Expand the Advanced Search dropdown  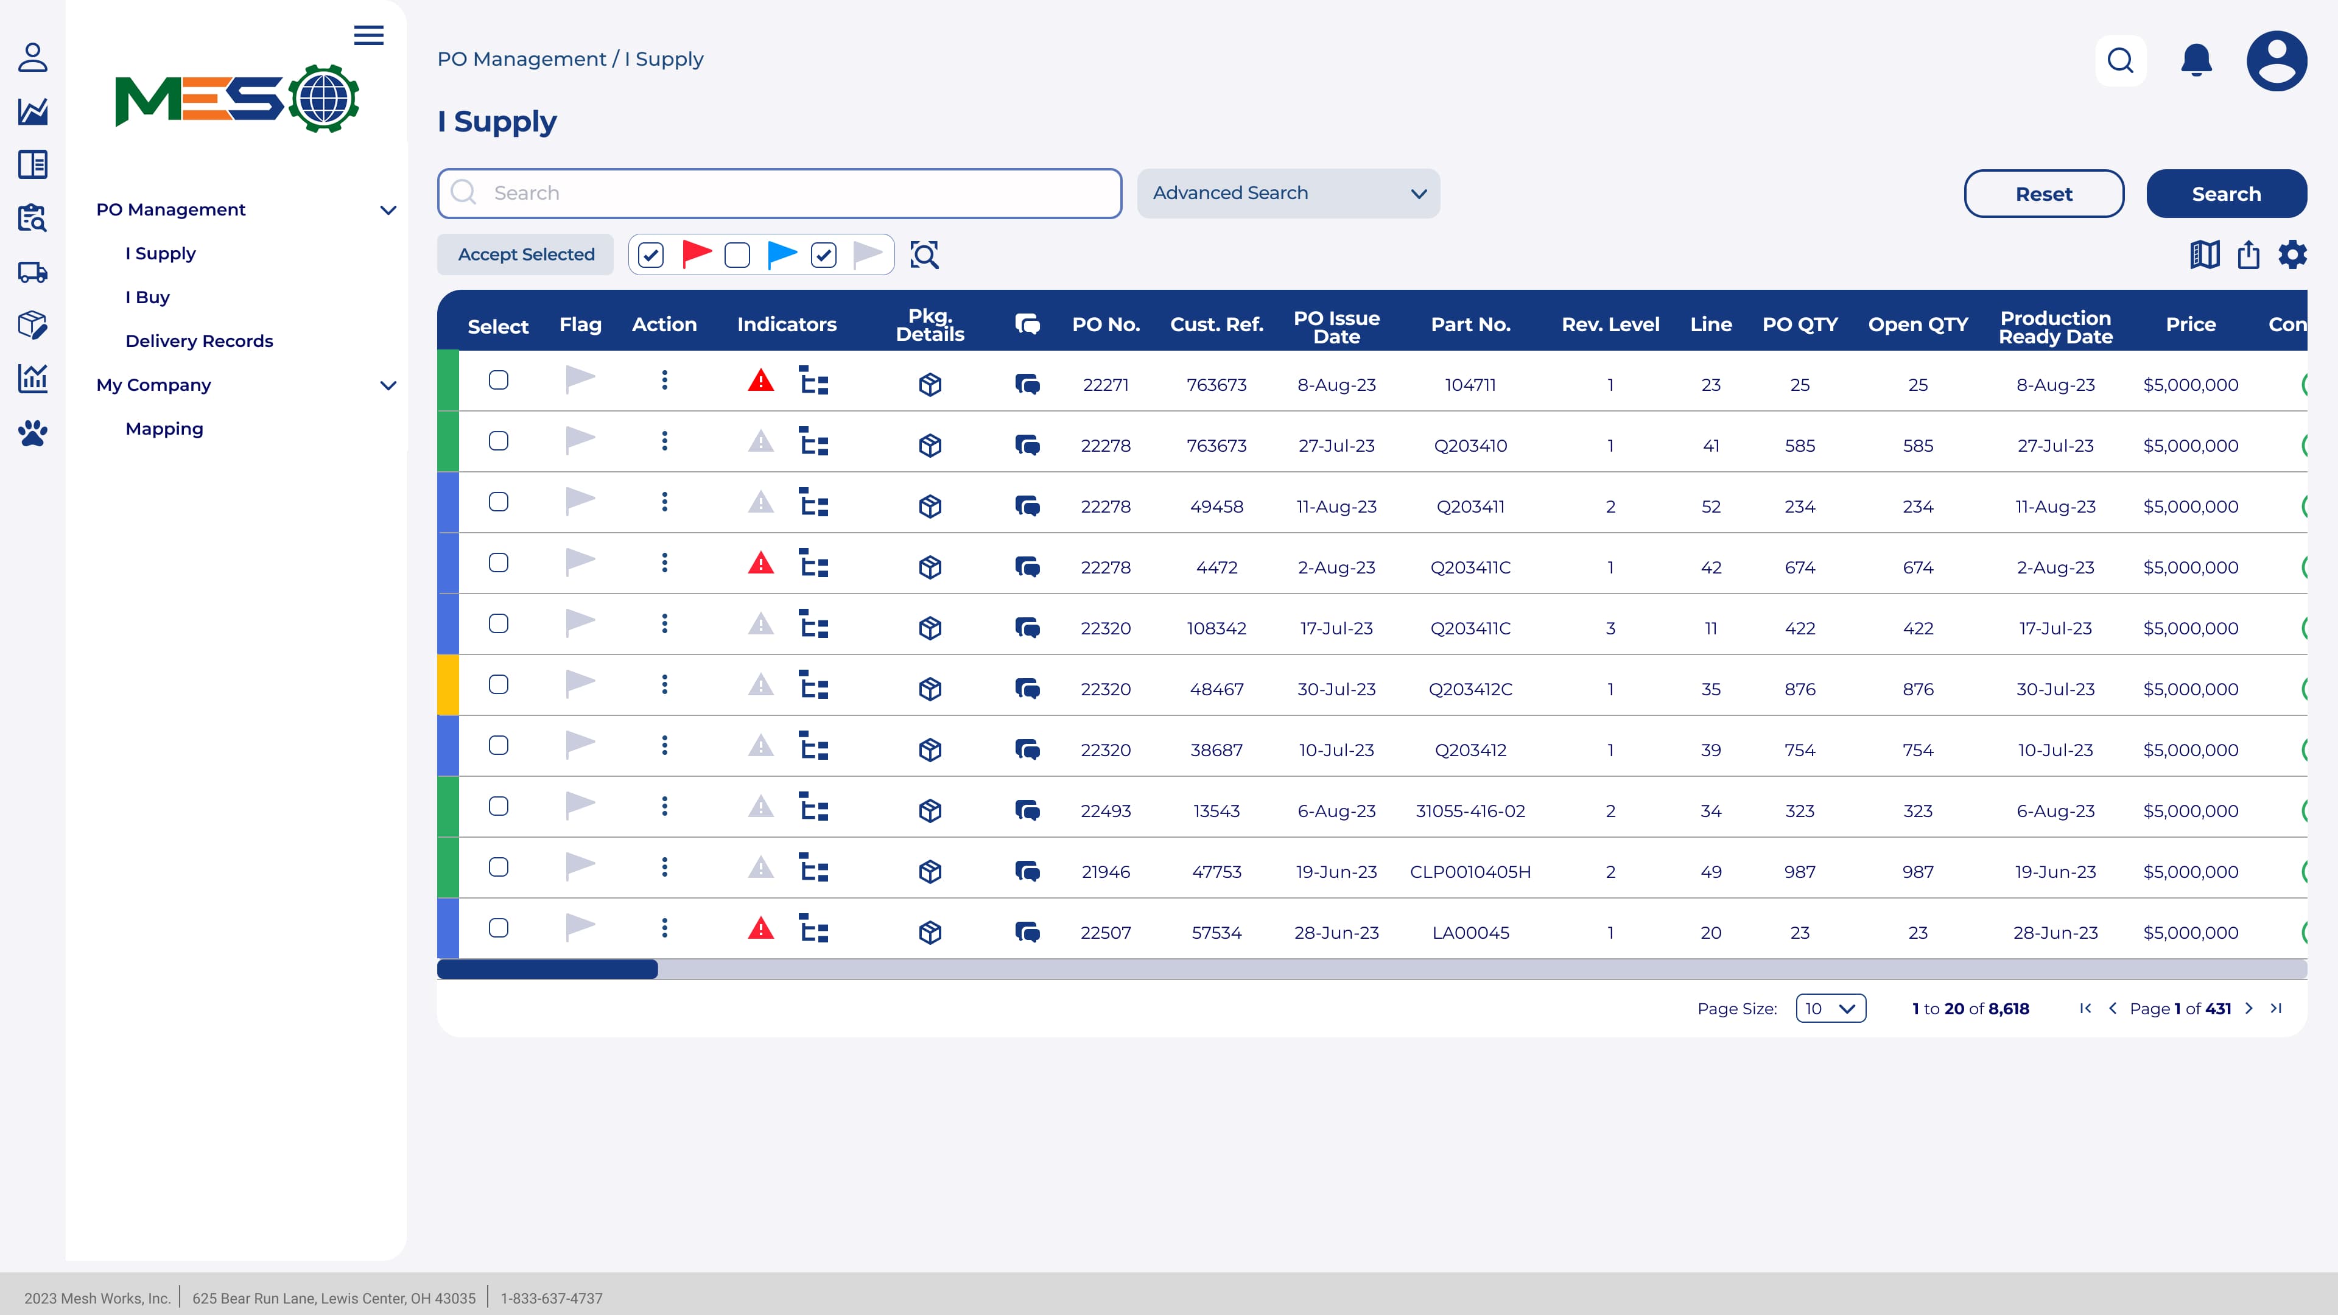tap(1288, 194)
